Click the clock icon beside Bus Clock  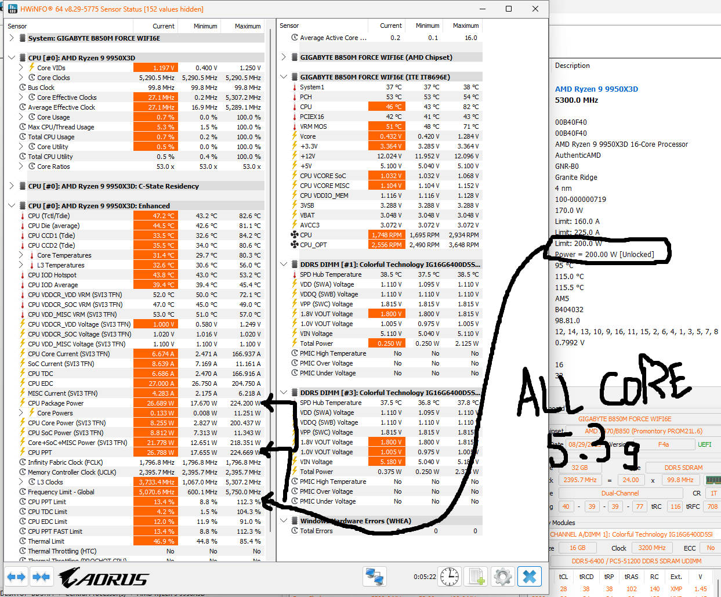(23, 88)
